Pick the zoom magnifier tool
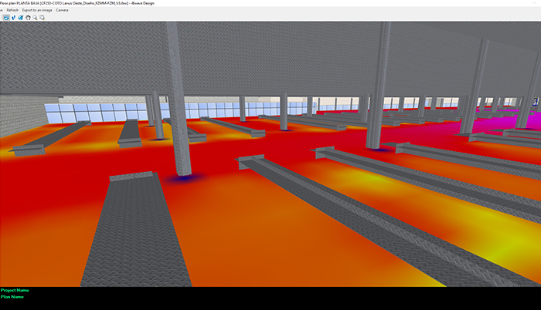The image size is (541, 310). pos(34,16)
